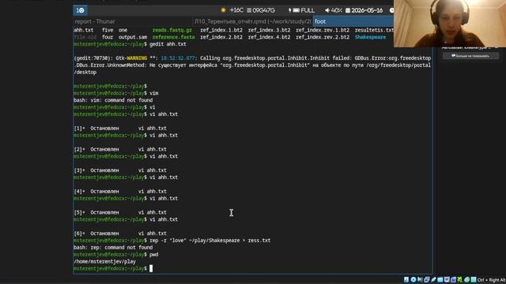Click the VirtualBox mouse integration icon
Viewport: 506px width, 284px height.
click(466, 279)
